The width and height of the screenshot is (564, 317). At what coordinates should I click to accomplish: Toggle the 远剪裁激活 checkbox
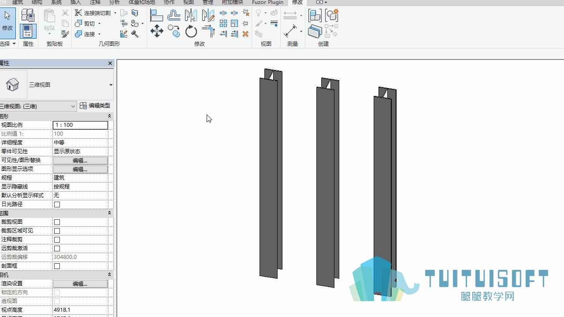(x=57, y=248)
